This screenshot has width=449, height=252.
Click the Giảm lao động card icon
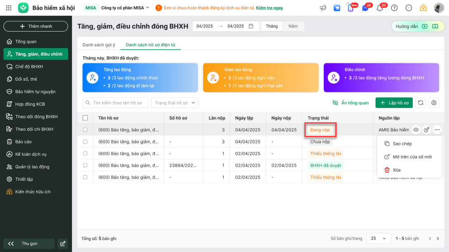pos(213,77)
